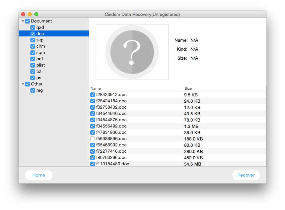Image resolution: width=285 pixels, height=210 pixels.
Task: Select file name f32758432.doc
Action: pyautogui.click(x=111, y=107)
